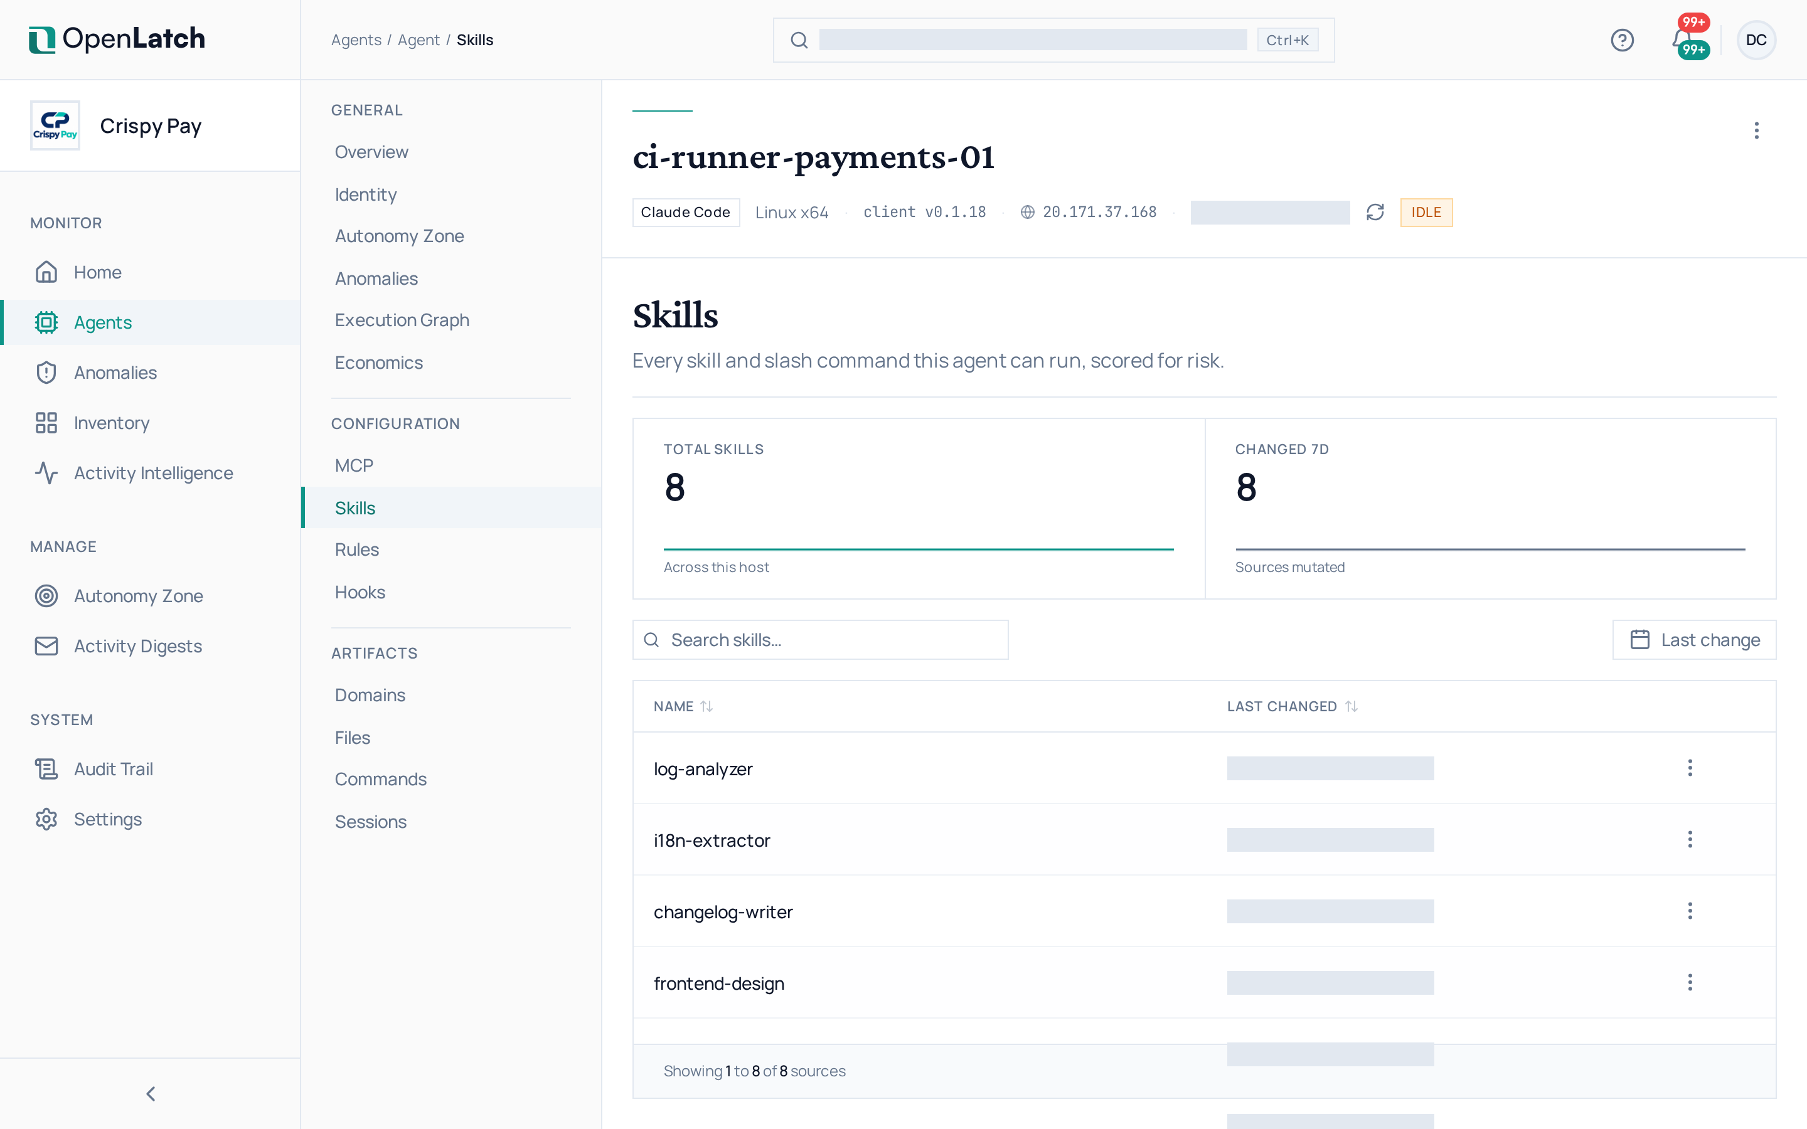Open agent options three-dot menu
This screenshot has height=1129, width=1807.
coord(1756,130)
